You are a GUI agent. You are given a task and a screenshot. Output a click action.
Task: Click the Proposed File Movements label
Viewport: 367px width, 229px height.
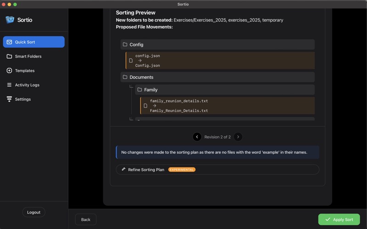[144, 27]
